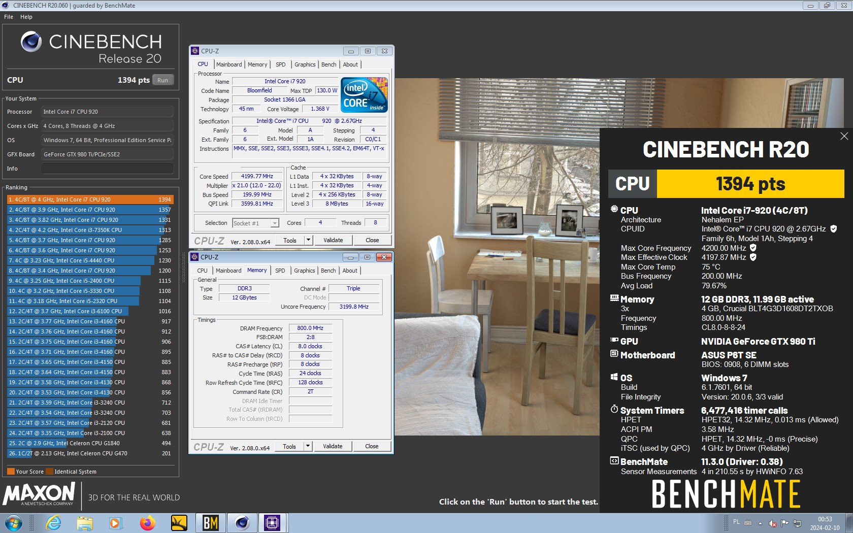The width and height of the screenshot is (853, 533).
Task: Open Action Center flag tray icon
Action: [785, 523]
